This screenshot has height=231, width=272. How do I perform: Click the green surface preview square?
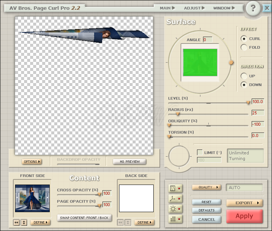200,62
